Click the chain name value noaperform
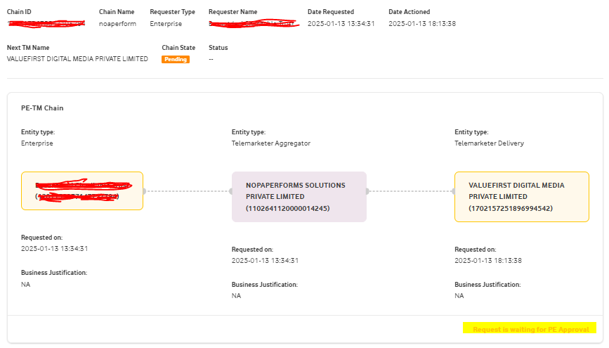 117,24
